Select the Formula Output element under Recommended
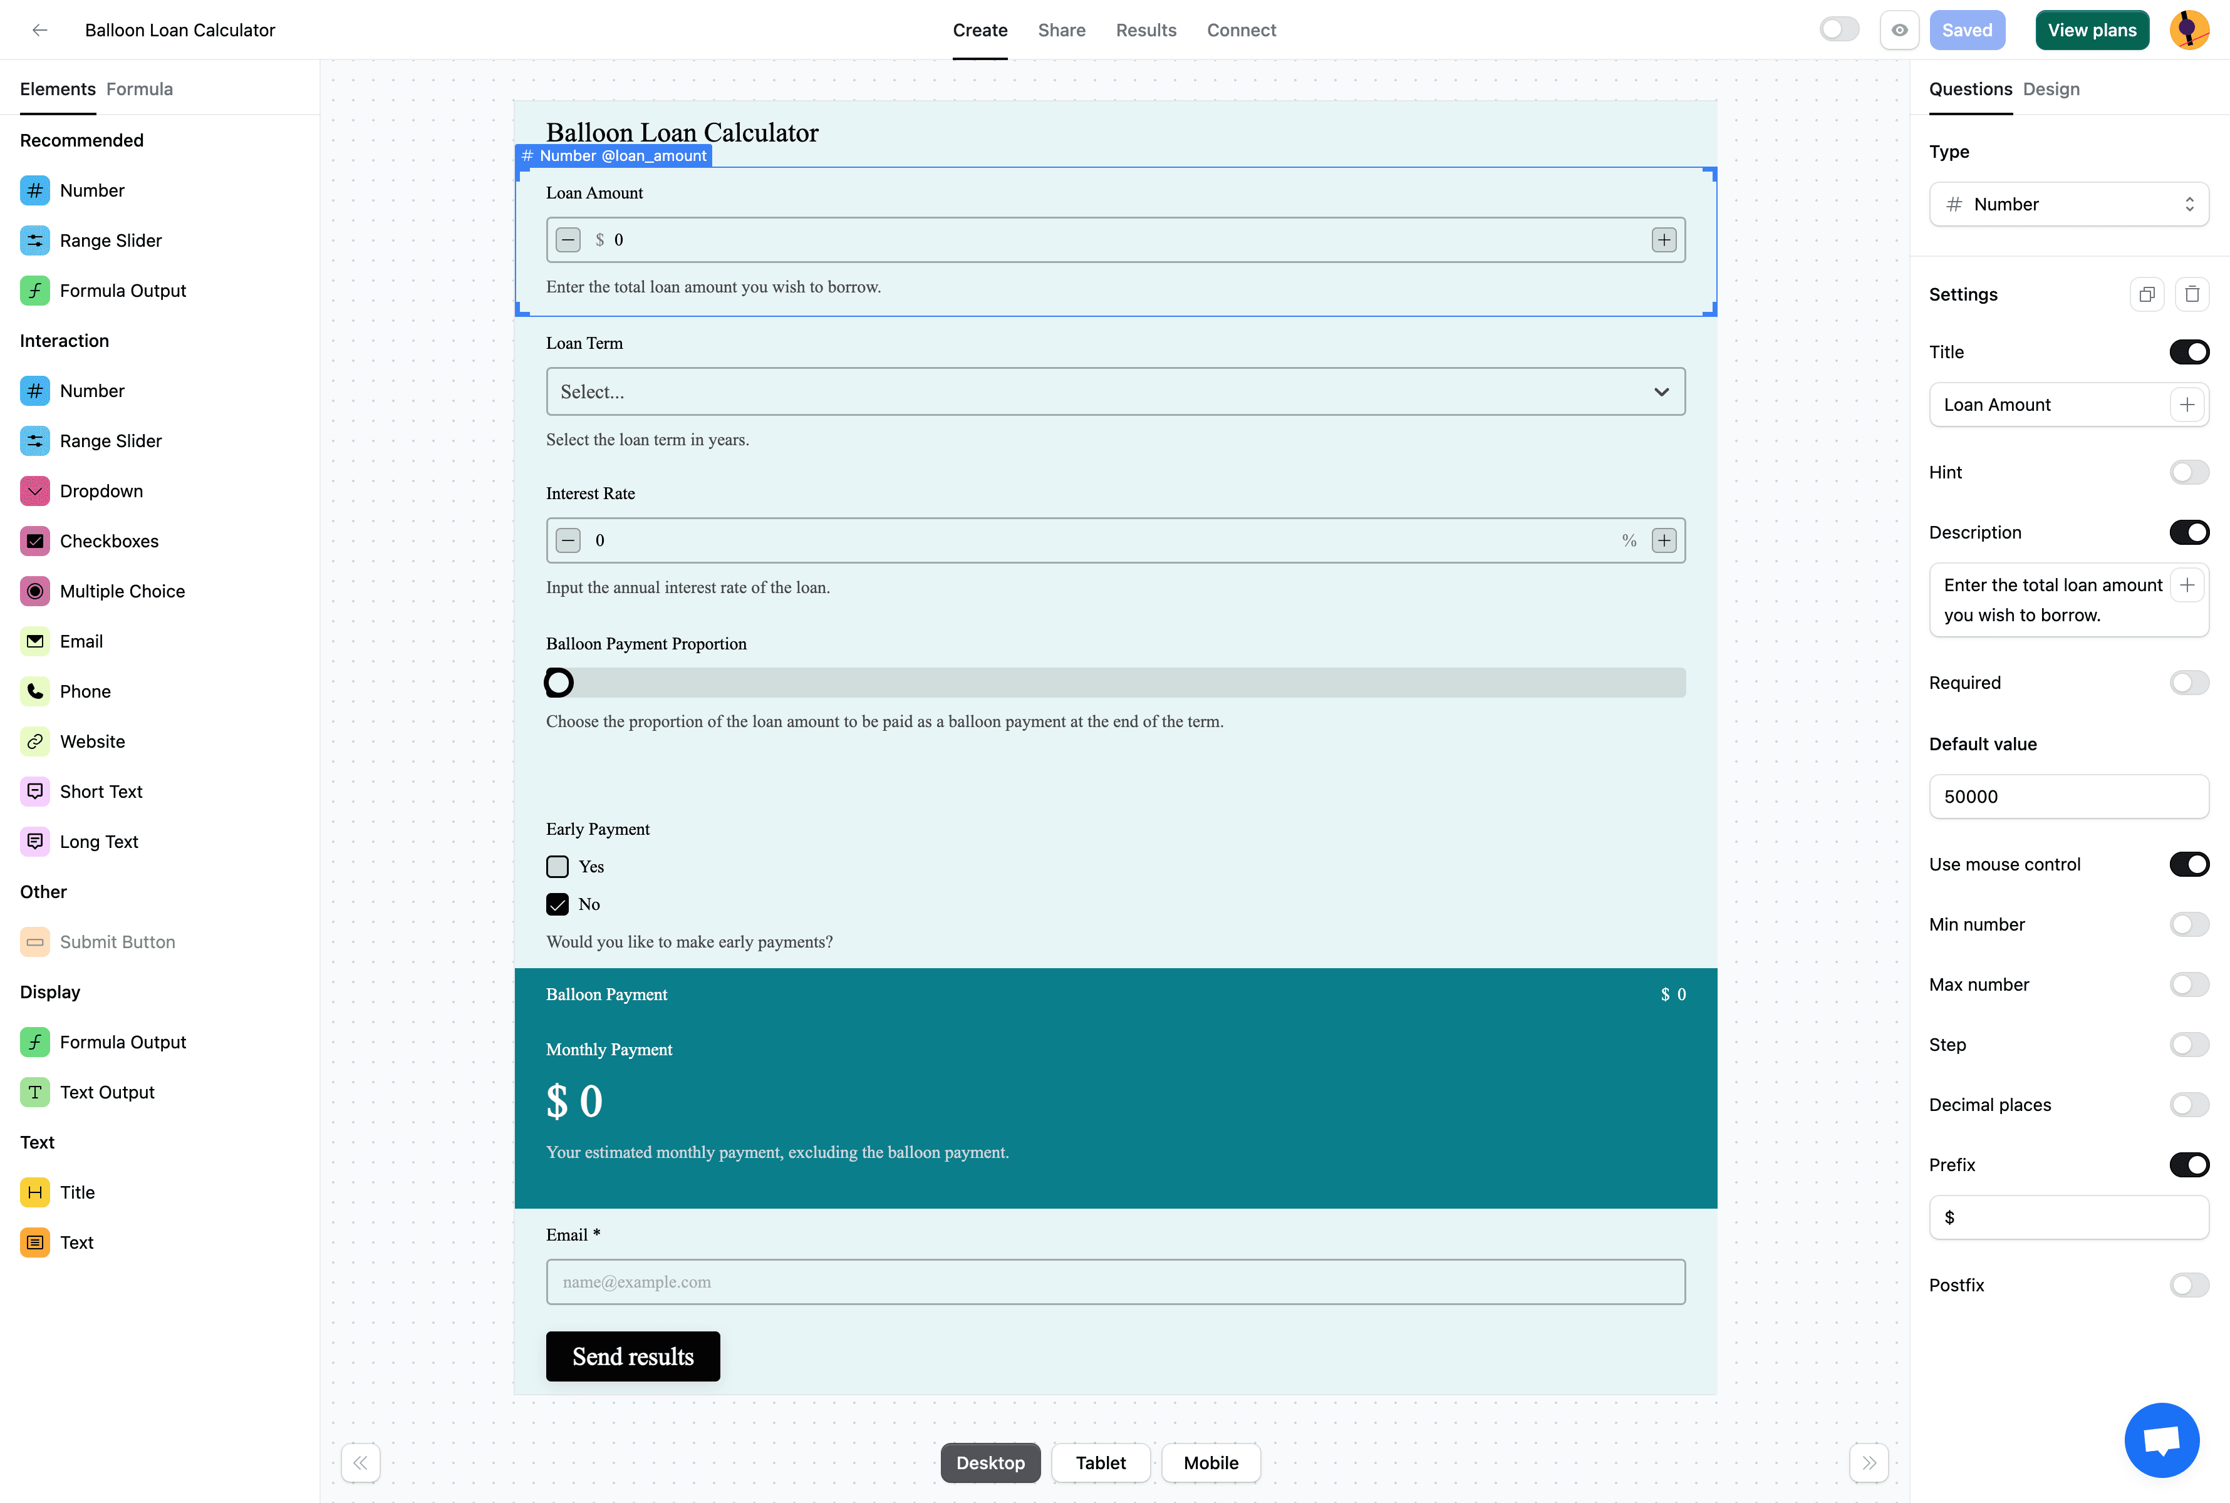The height and width of the screenshot is (1503, 2230). tap(123, 291)
